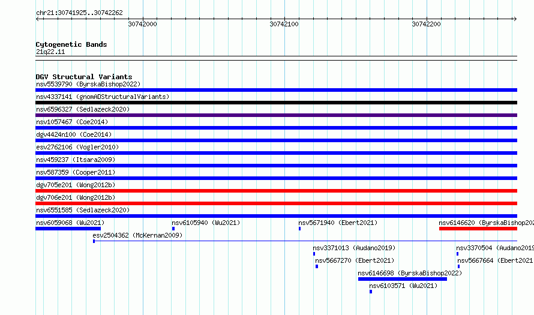Click the blue bar under nsv587359
The height and width of the screenshot is (315, 534).
coord(276,178)
